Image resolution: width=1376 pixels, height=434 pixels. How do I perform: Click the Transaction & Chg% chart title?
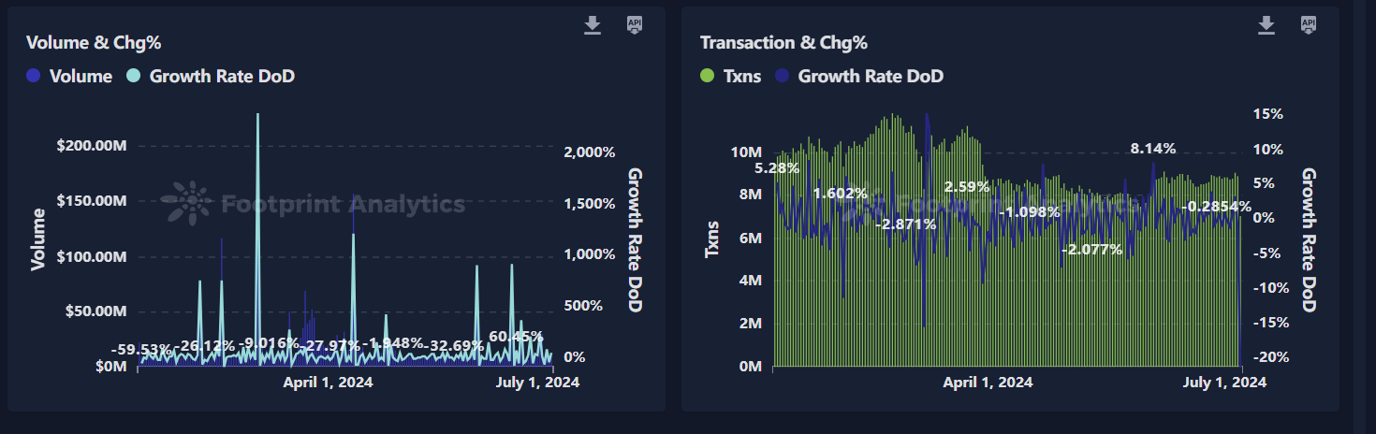[783, 43]
